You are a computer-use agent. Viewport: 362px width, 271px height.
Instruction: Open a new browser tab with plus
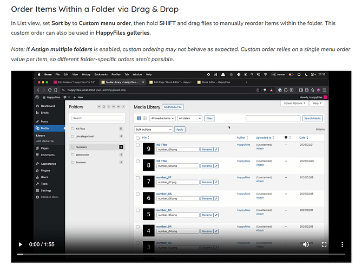pyautogui.click(x=246, y=82)
